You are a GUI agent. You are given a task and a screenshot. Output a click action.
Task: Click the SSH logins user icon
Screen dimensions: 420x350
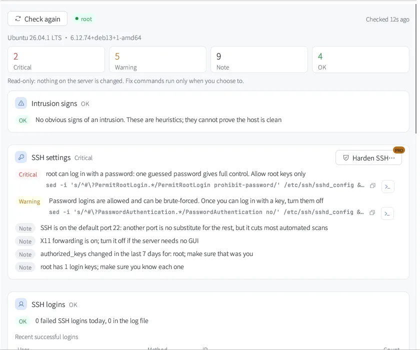(21, 304)
